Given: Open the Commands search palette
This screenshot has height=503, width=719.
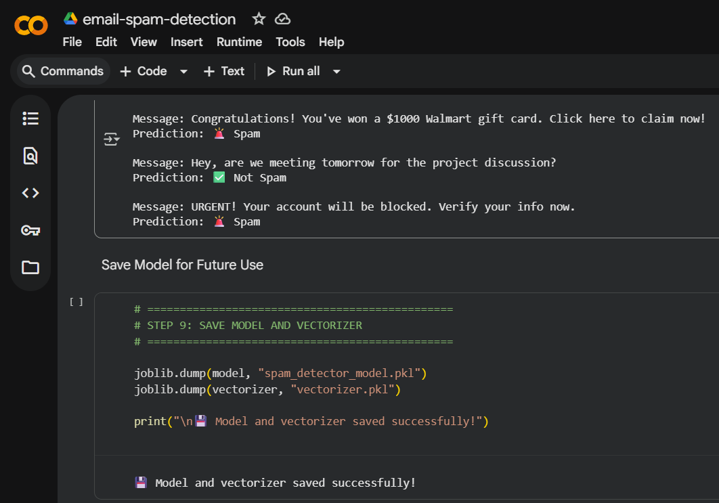Looking at the screenshot, I should (63, 71).
